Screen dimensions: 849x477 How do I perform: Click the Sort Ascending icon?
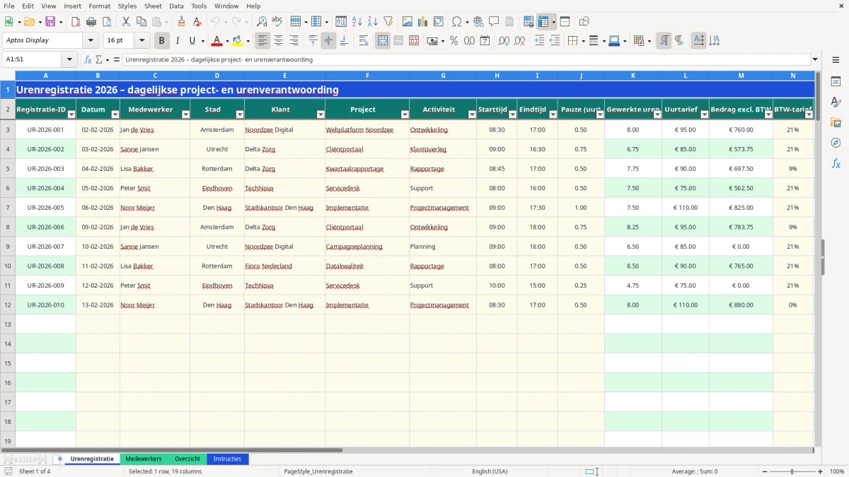pos(357,22)
